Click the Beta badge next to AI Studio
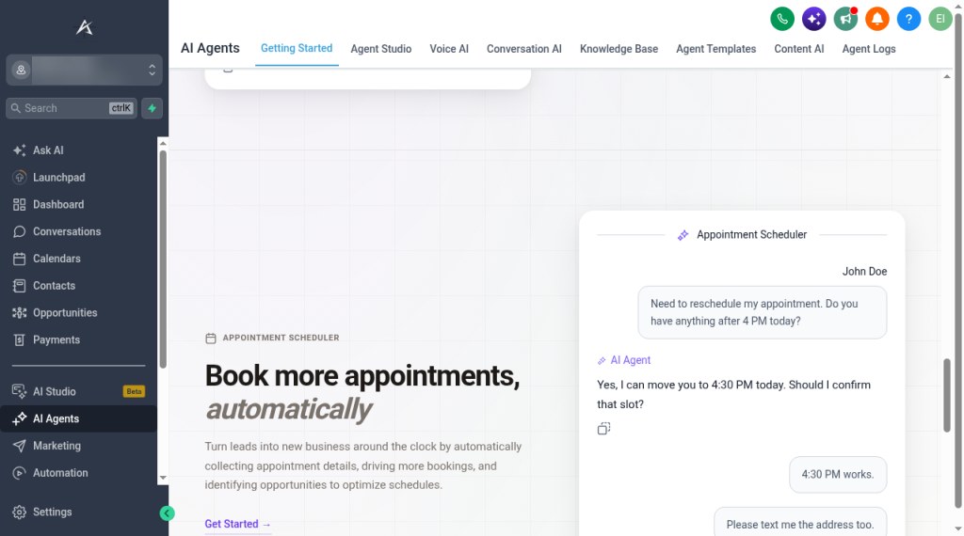 [134, 391]
